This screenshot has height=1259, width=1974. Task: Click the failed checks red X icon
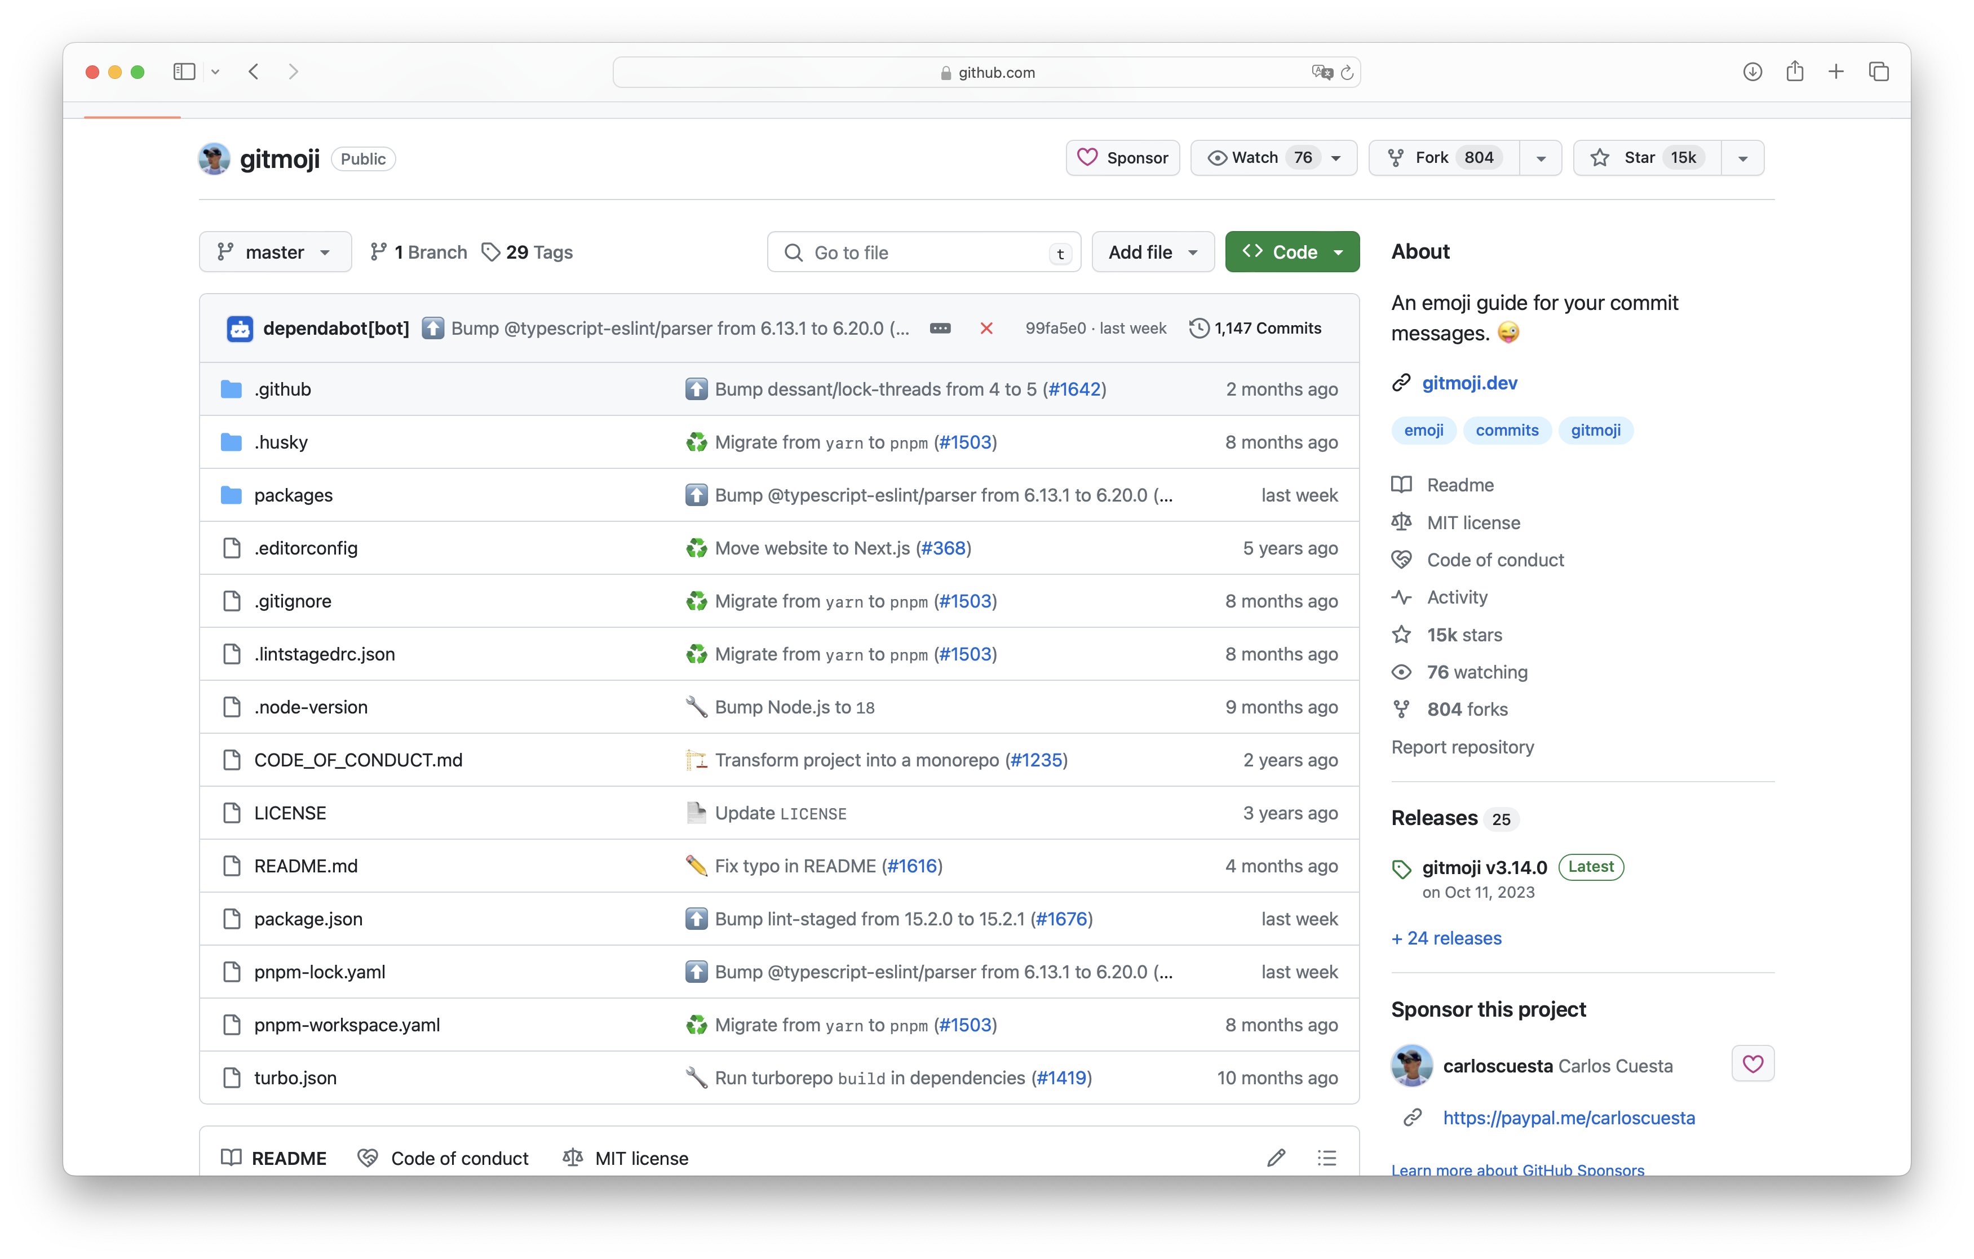(986, 329)
